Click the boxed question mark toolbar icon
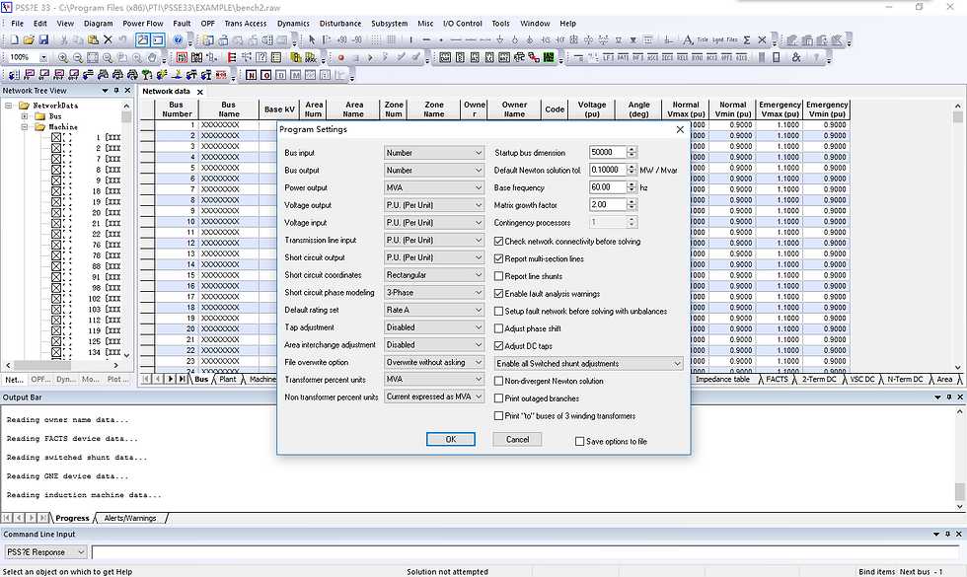Screen dimensions: 967x577 click(260, 58)
